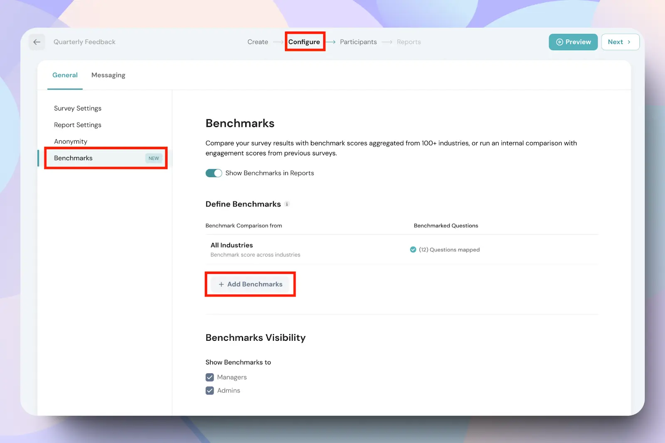The image size is (665, 443).
Task: Go to the Create step
Action: [x=258, y=42]
